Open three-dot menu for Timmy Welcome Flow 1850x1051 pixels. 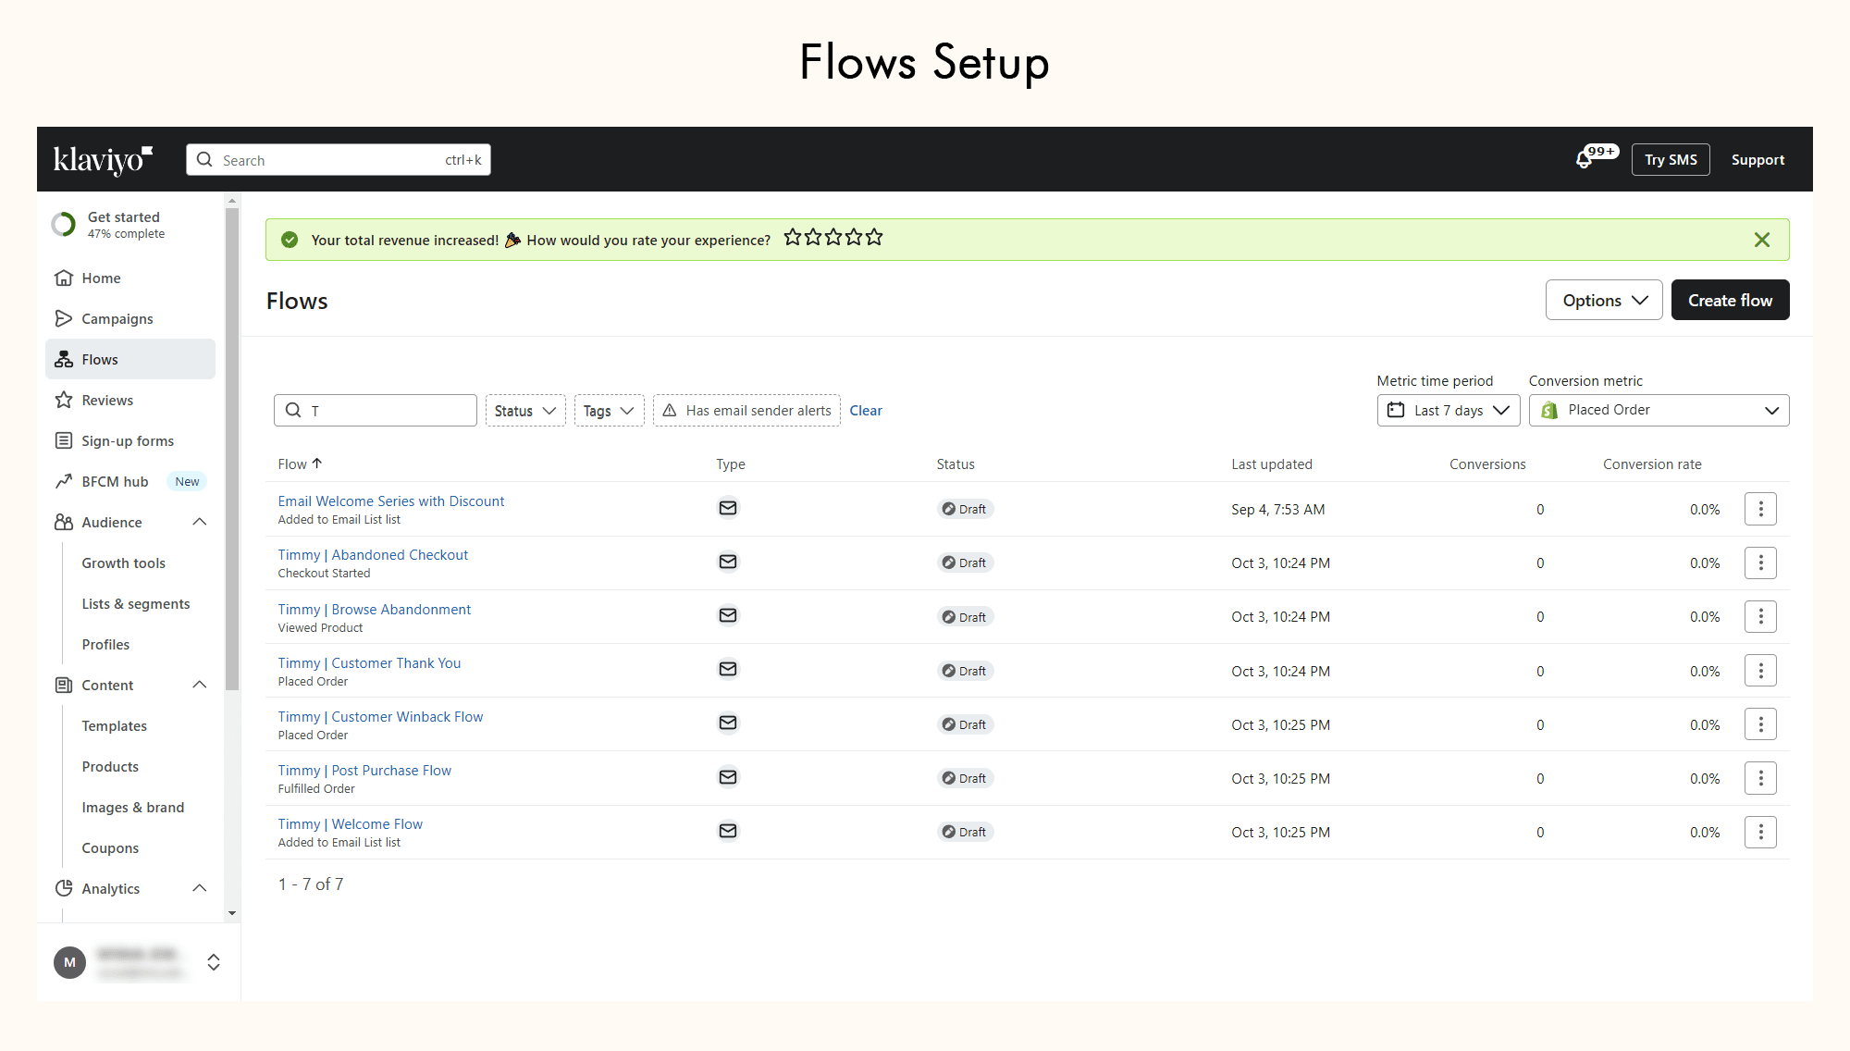click(1760, 832)
